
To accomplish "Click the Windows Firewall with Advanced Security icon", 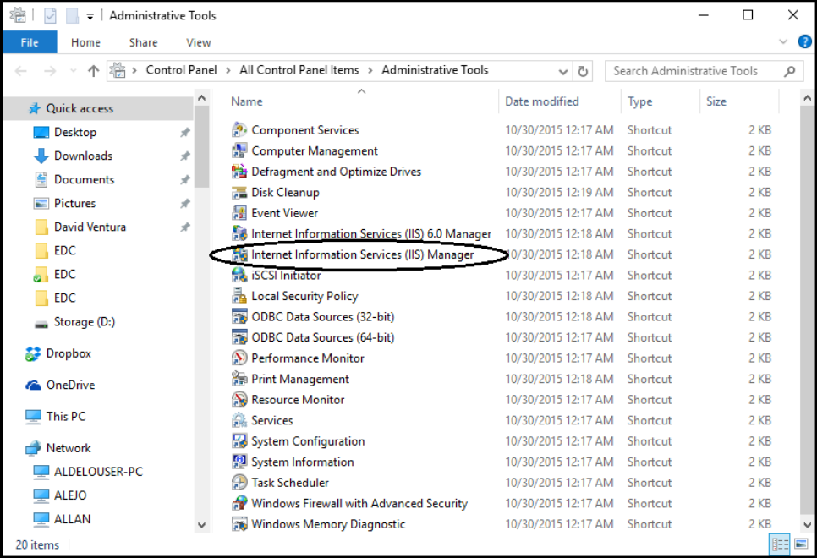I will click(239, 503).
